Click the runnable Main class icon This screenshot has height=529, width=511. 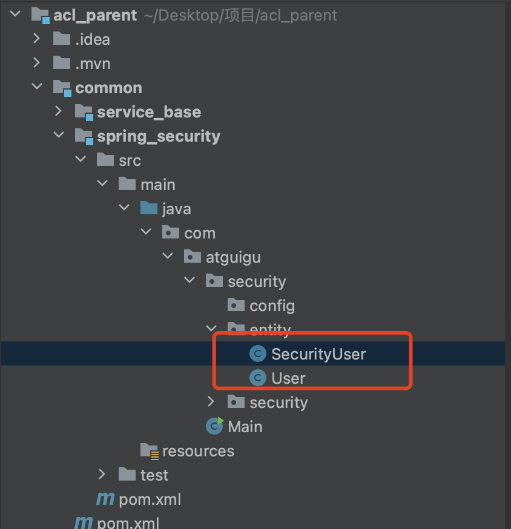click(x=214, y=427)
